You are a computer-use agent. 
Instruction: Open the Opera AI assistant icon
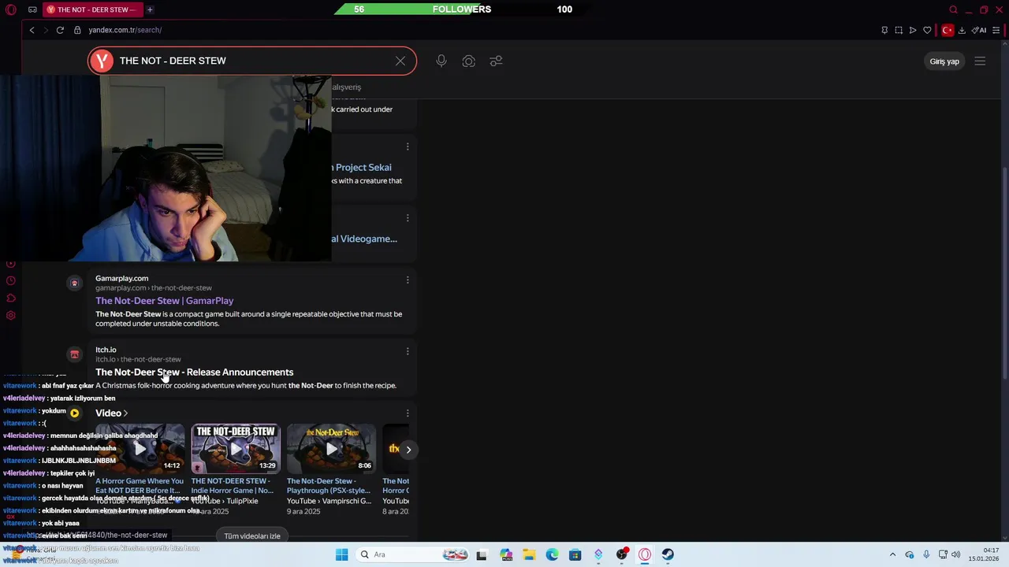point(979,30)
